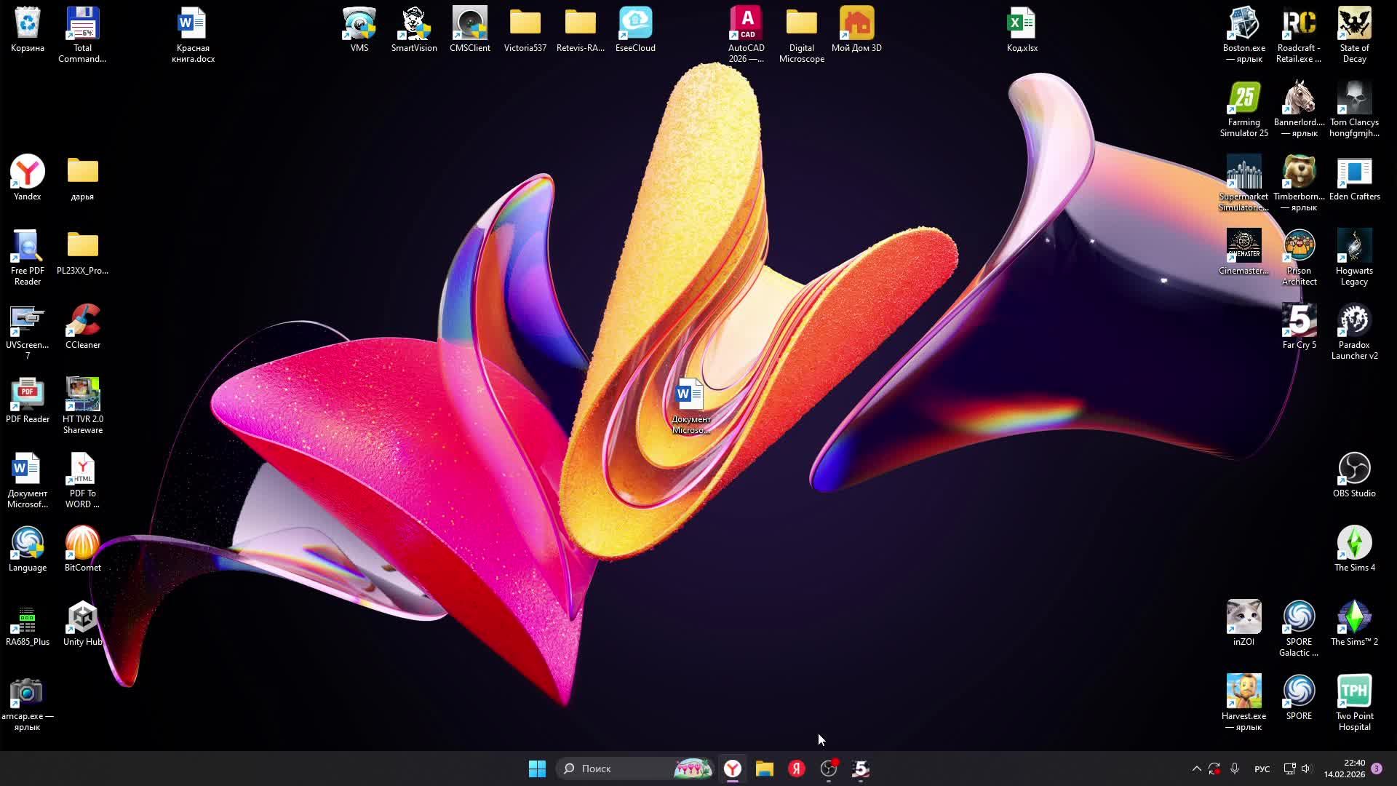Switch the РУС keyboard language indicator
The width and height of the screenshot is (1397, 786).
click(x=1262, y=769)
